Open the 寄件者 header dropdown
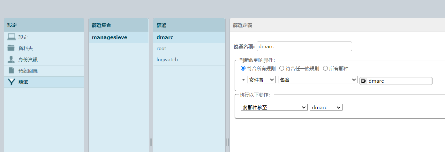The image size is (445, 152). tap(261, 80)
